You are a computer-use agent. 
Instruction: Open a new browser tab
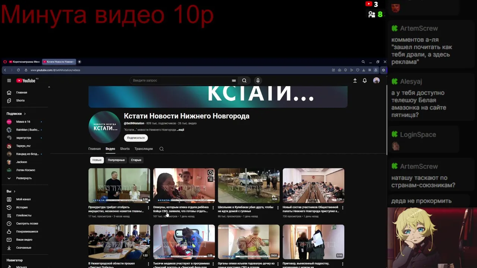coord(79,62)
